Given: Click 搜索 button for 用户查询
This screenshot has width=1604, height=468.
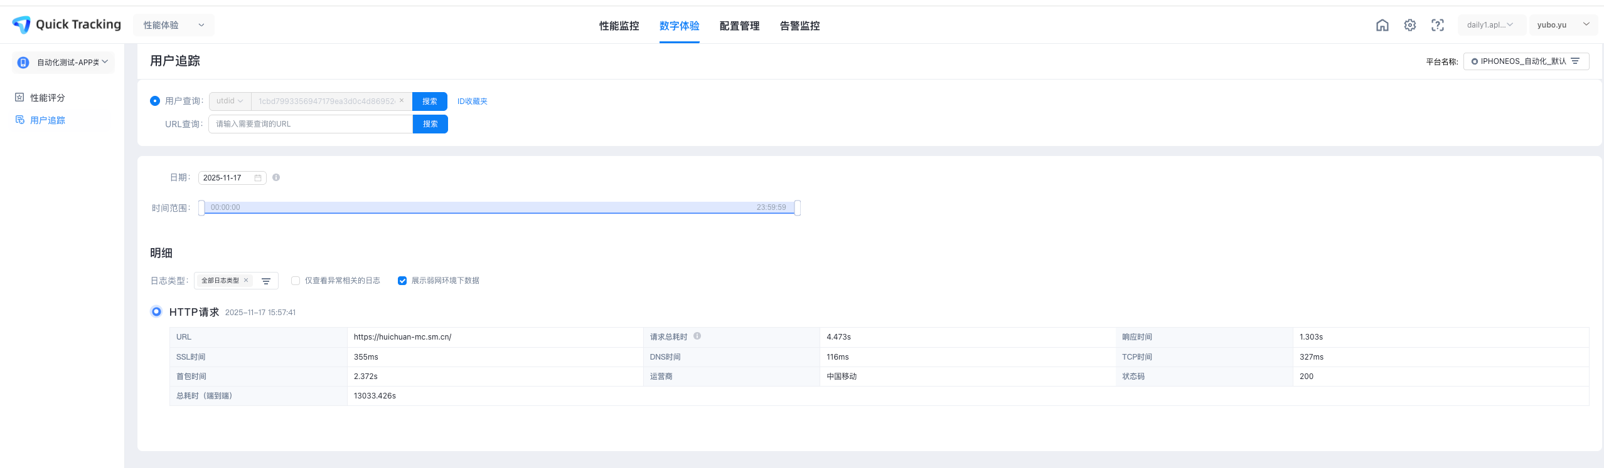Looking at the screenshot, I should point(430,101).
